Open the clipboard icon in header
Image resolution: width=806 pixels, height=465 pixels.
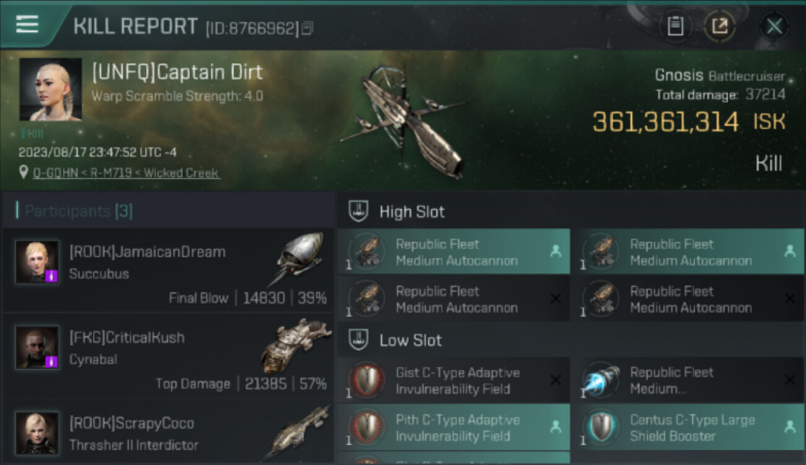675,26
